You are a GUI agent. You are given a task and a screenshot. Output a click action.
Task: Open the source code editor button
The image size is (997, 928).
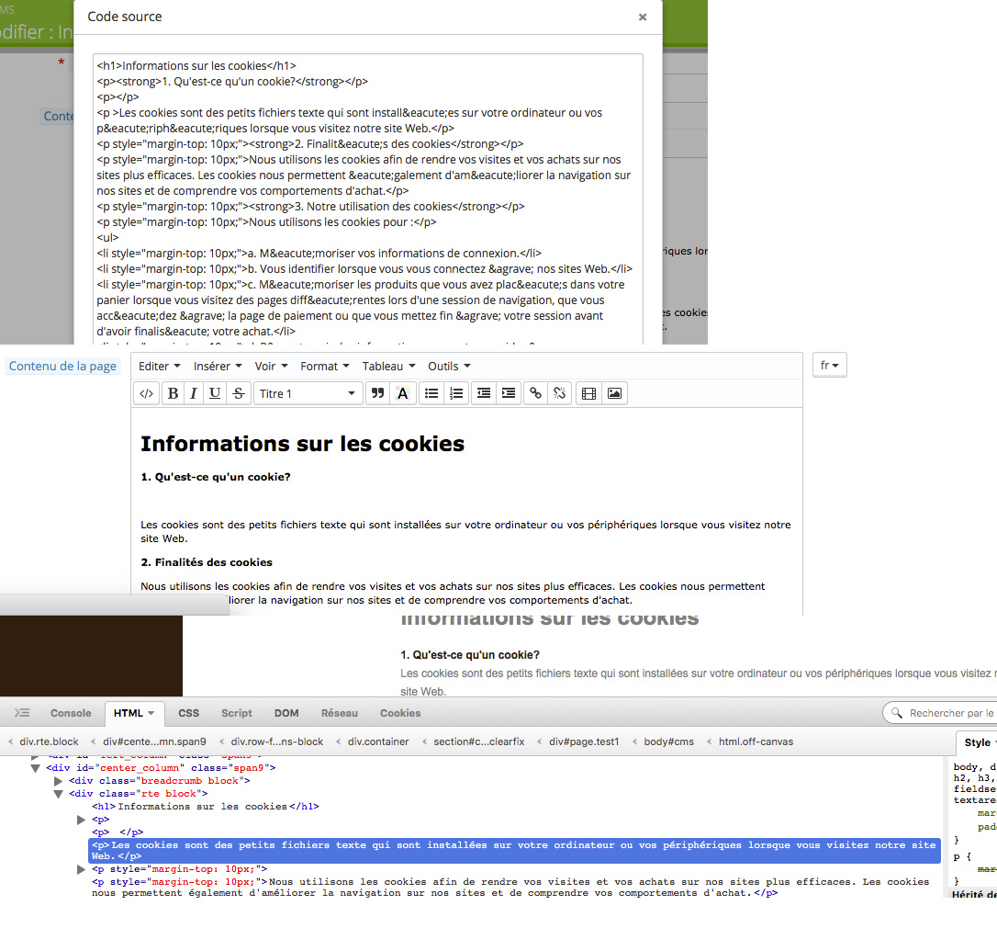(146, 393)
